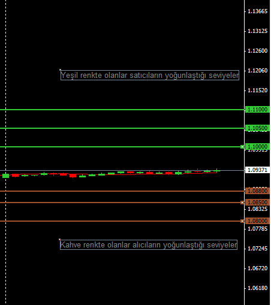Click the 1.12060 price scale value
The width and height of the screenshot is (271, 305).
[257, 71]
